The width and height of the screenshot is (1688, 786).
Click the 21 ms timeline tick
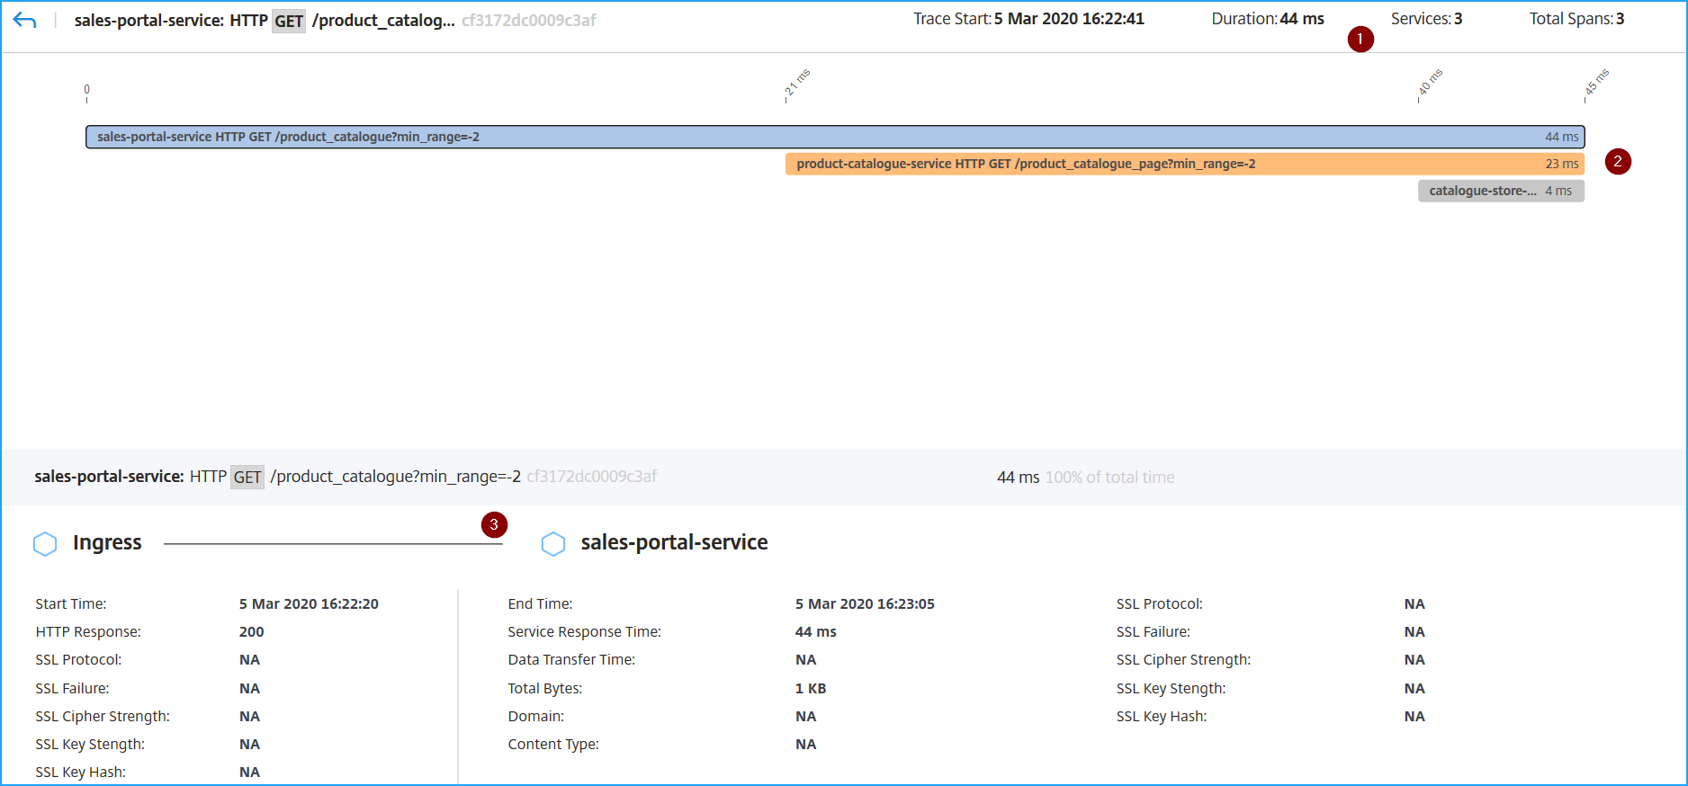797,83
